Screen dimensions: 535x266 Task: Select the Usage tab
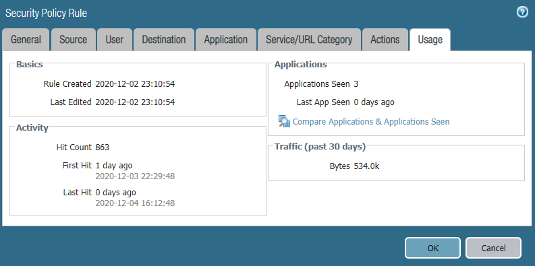tap(430, 40)
